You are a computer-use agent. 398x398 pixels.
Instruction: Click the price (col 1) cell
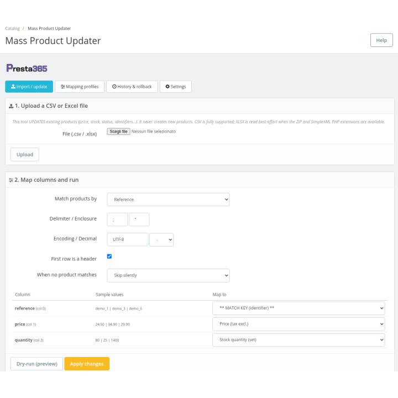click(x=25, y=324)
